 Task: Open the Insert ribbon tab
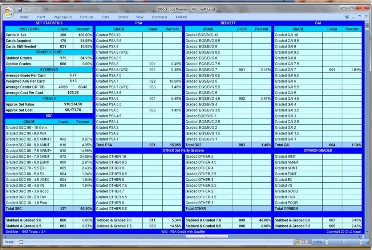click(x=41, y=17)
